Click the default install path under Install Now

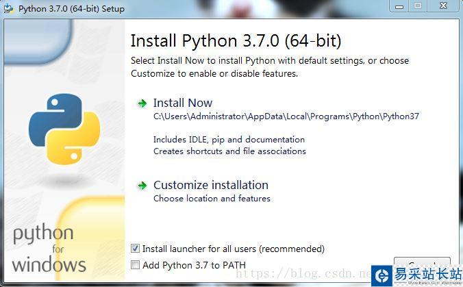tap(286, 116)
